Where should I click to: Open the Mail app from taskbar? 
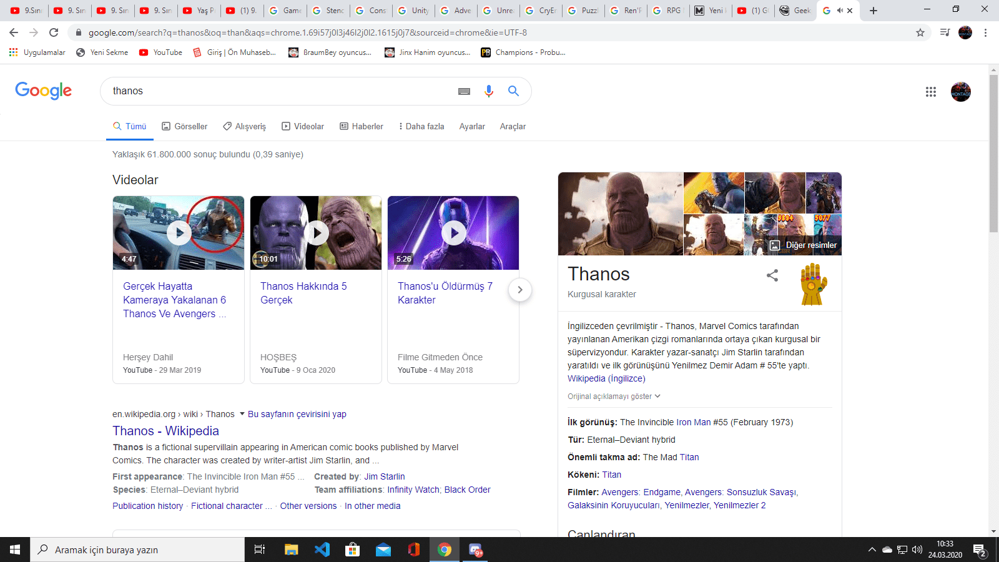(383, 550)
